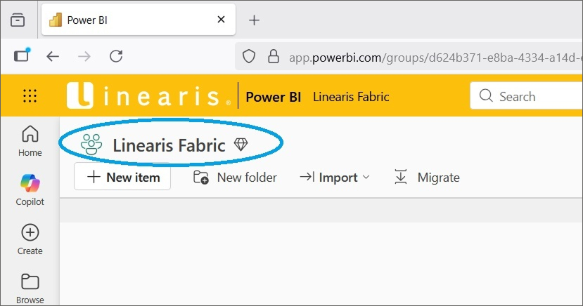The width and height of the screenshot is (583, 306).
Task: Go to Home in the sidebar
Action: [30, 140]
